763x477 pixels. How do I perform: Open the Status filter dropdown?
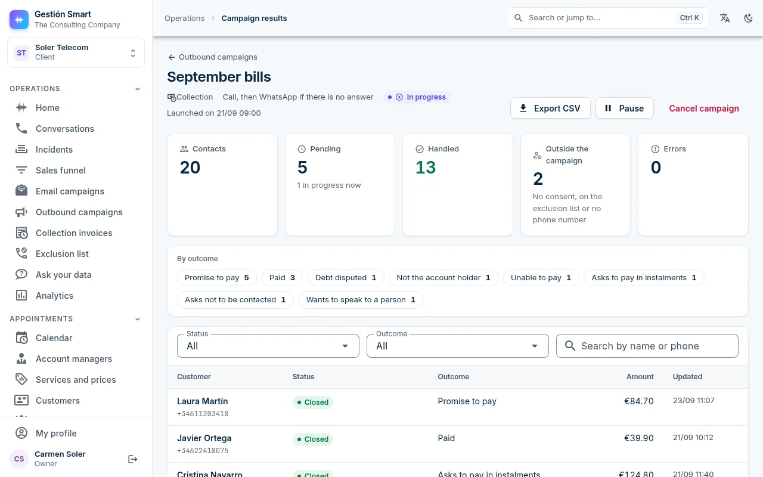coord(268,346)
